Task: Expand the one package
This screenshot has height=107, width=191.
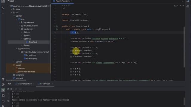Action: click(x=22, y=35)
